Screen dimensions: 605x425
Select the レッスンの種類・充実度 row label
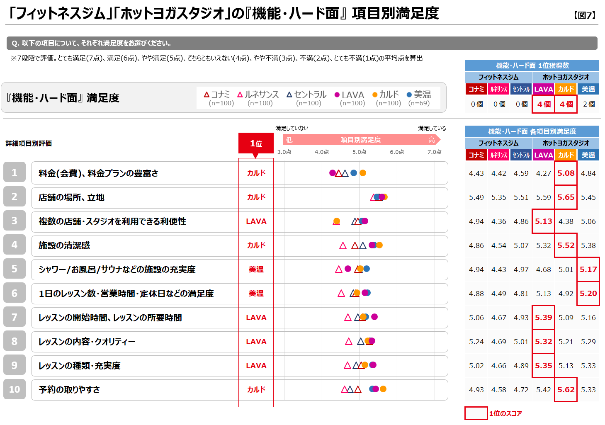pos(80,366)
